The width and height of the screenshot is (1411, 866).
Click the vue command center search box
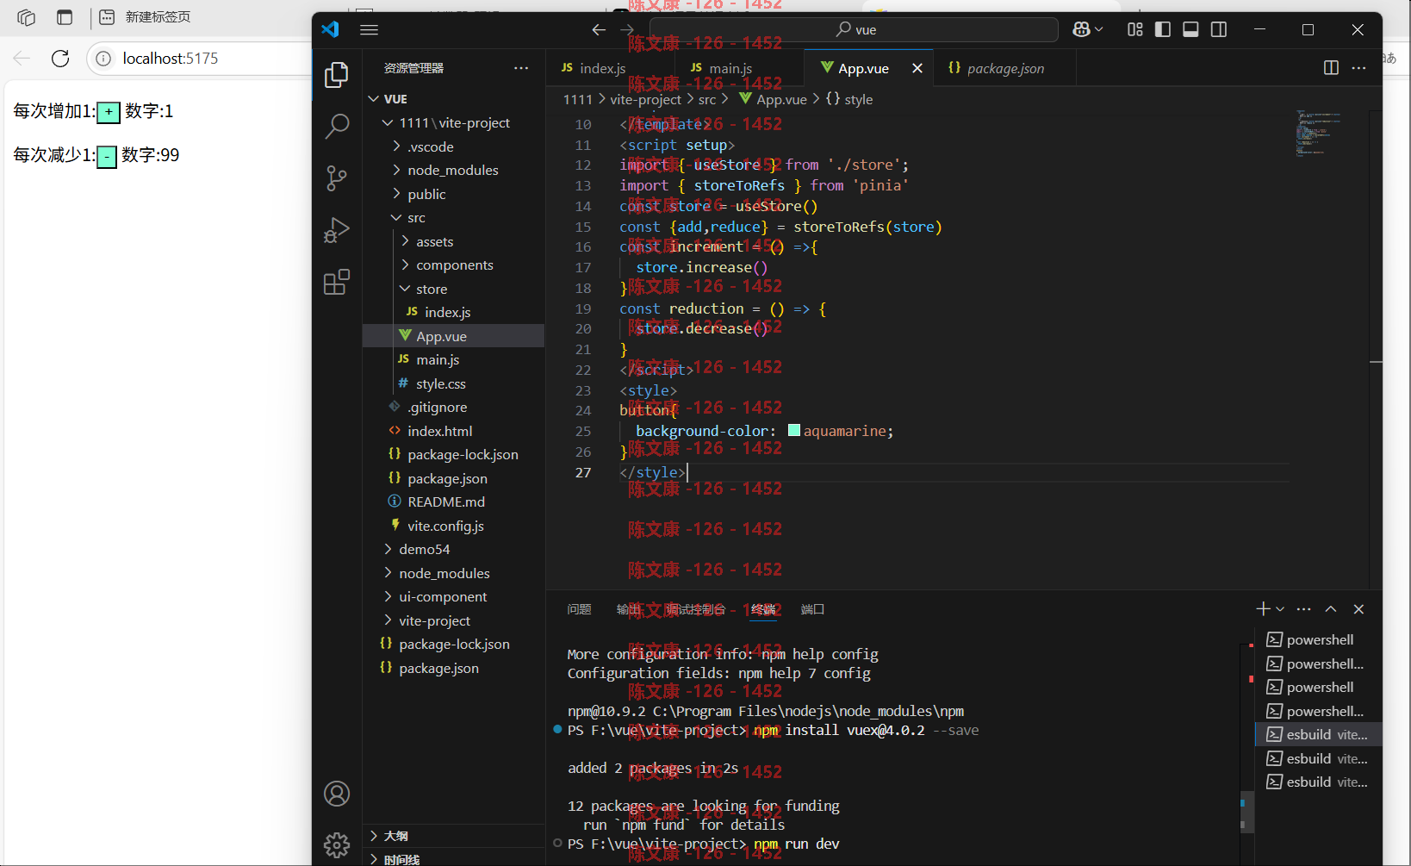pos(854,29)
